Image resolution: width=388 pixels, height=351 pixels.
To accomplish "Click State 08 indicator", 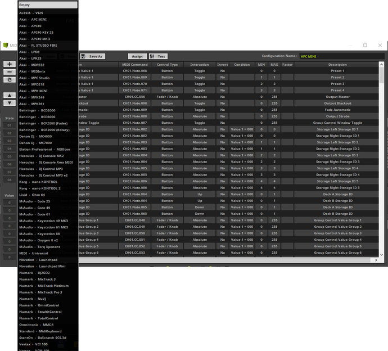I will tap(10, 180).
